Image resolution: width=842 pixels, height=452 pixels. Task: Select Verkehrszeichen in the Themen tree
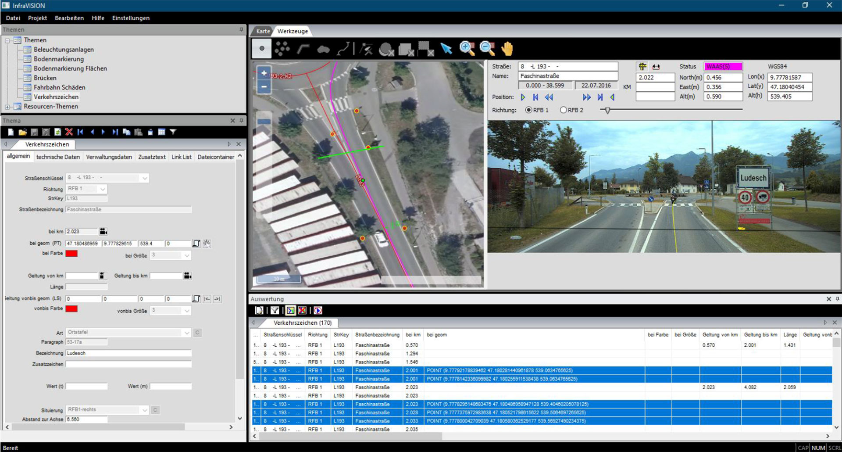(x=56, y=97)
